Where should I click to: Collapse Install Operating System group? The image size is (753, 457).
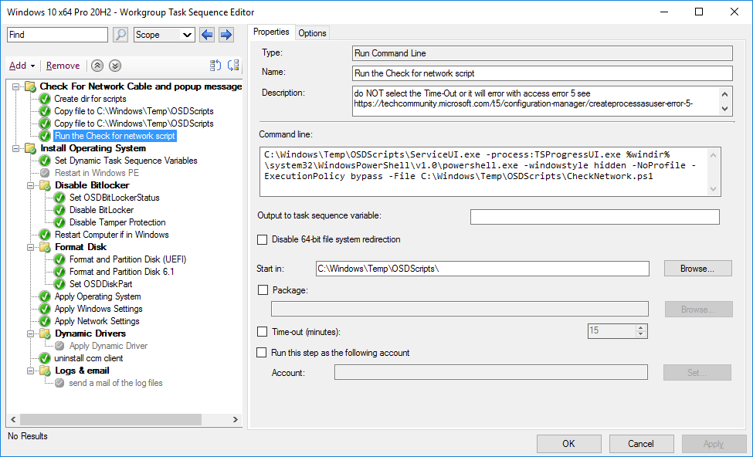pos(16,149)
